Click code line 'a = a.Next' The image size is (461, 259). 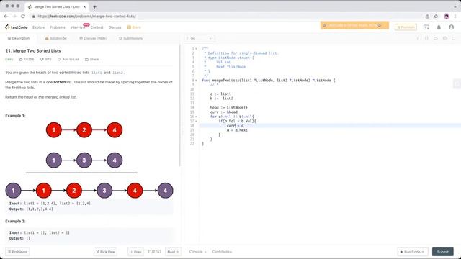[x=237, y=130]
